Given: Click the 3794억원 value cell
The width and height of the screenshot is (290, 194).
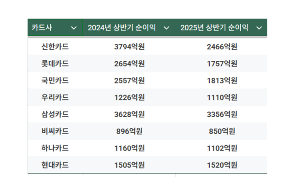Looking at the screenshot, I should [129, 47].
